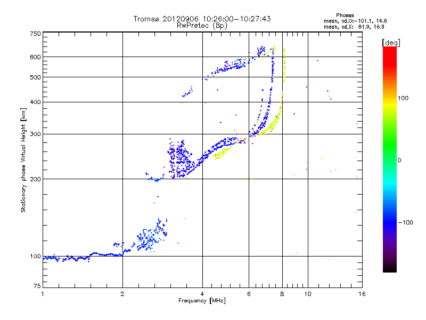Image resolution: width=426 pixels, height=320 pixels.
Task: Click the y-axis tick label '600'
Action: point(35,57)
